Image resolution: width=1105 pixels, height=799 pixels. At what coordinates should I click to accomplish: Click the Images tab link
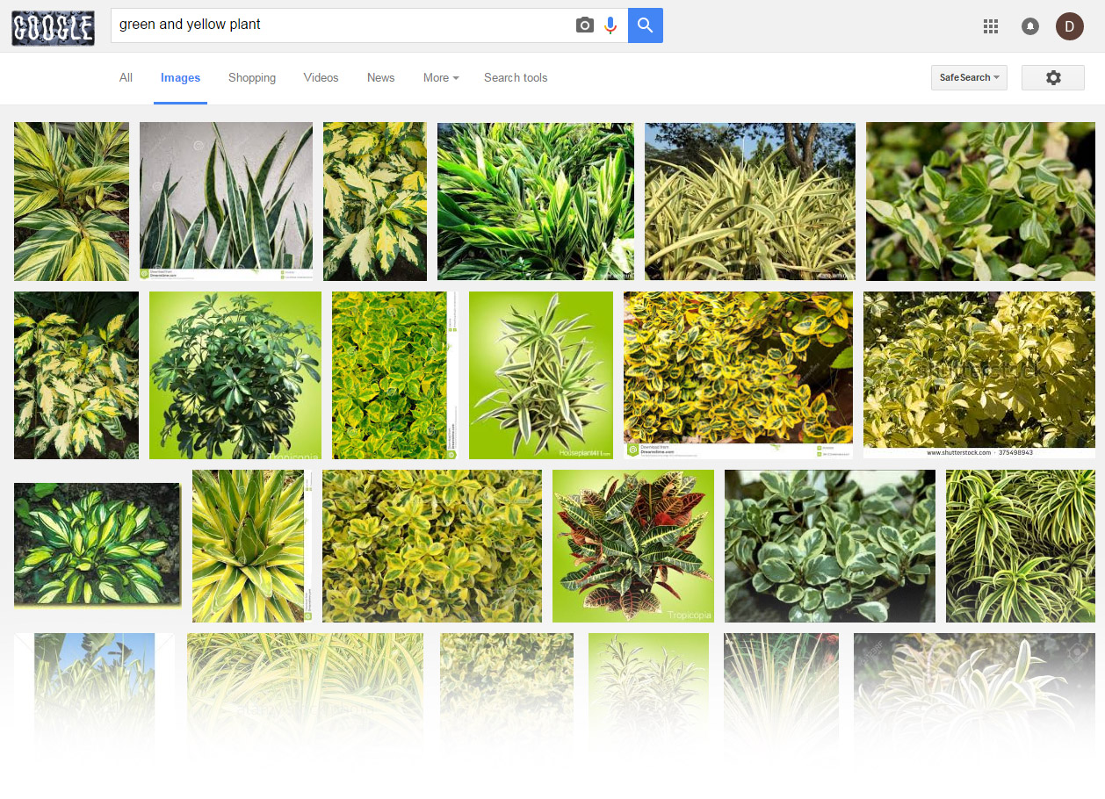point(180,77)
